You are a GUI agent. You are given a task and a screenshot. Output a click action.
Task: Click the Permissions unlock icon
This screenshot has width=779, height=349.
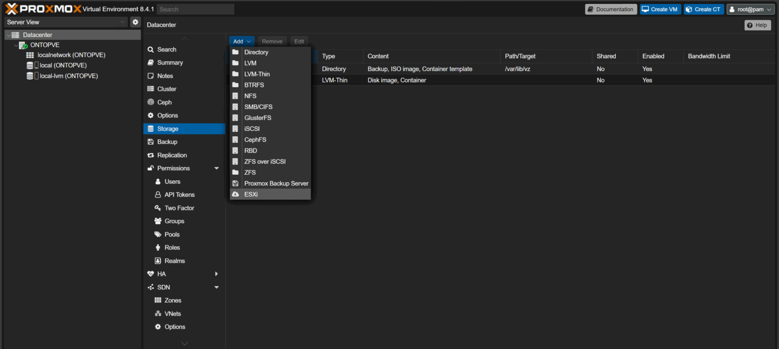click(151, 168)
